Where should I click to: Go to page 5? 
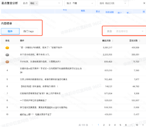120,125
